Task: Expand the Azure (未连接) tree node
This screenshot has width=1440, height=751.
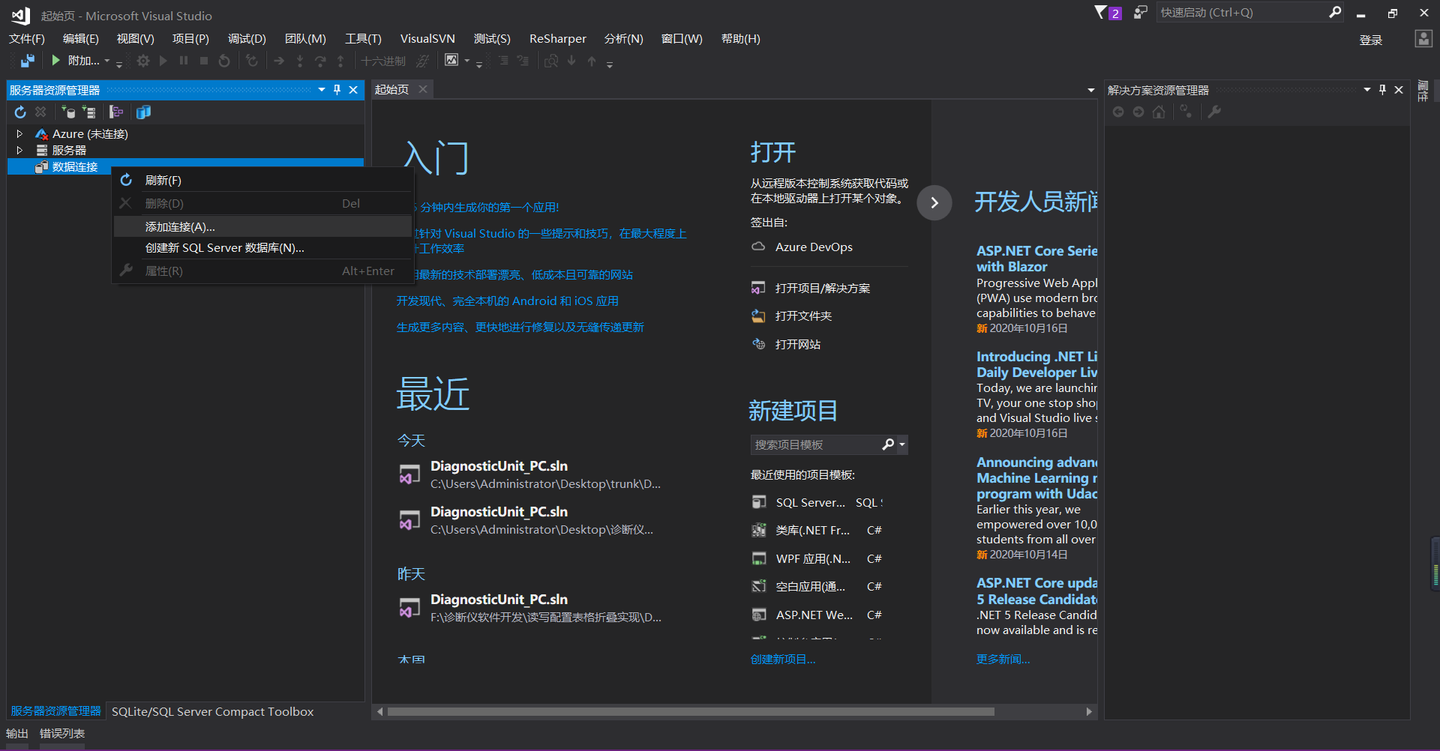Action: point(19,133)
